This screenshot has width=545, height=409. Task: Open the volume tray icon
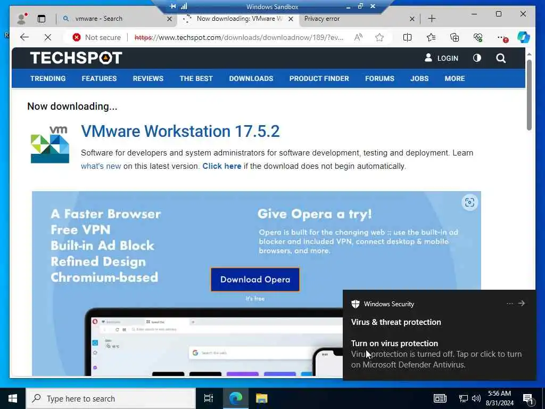pyautogui.click(x=476, y=398)
